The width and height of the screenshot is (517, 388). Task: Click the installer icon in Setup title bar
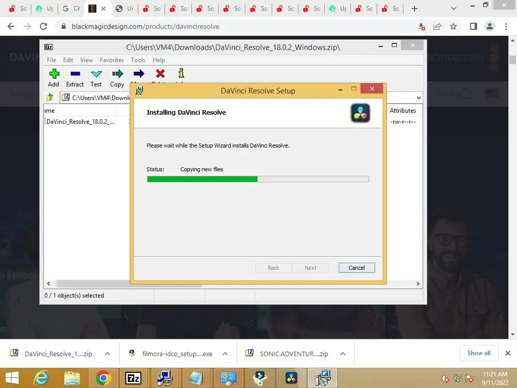click(x=139, y=90)
